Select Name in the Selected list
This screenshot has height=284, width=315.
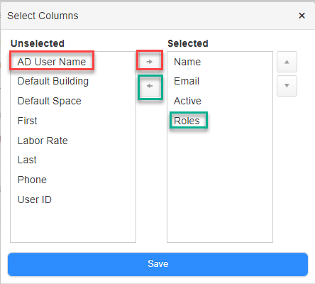coord(187,62)
